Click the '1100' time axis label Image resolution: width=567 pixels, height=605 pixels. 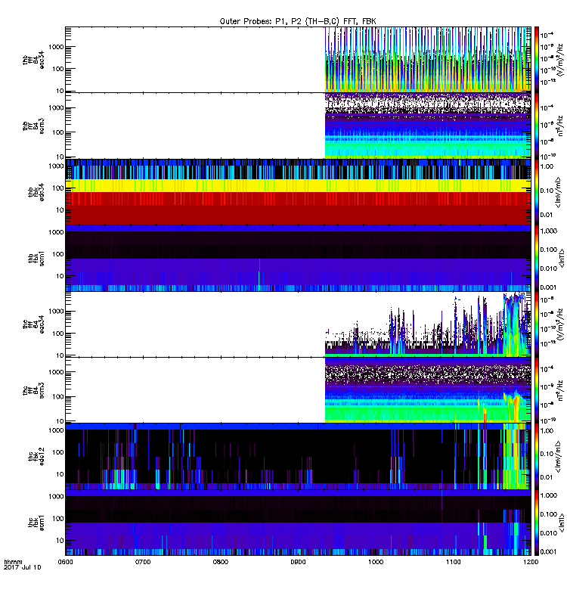(453, 562)
